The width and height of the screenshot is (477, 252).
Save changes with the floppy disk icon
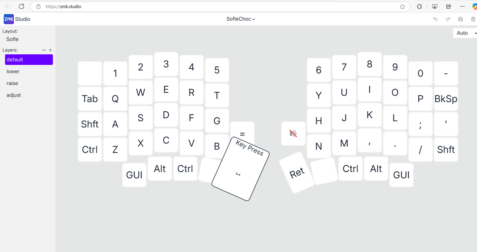pyautogui.click(x=460, y=19)
